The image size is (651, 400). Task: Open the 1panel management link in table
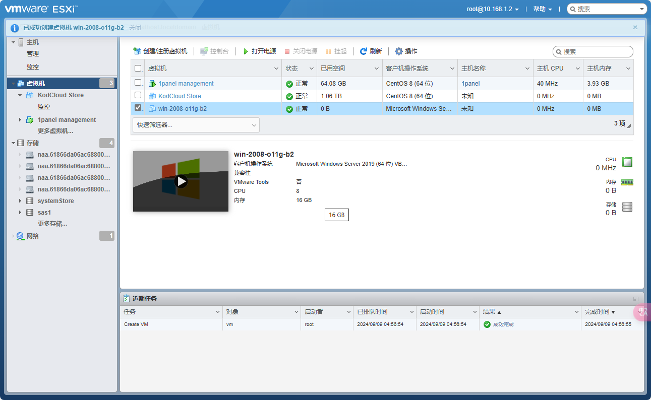click(x=186, y=84)
